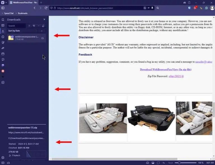Viewport: 215px width, 165px height.
Task: Pause downloads using the pause button
Action: [x=29, y=26]
